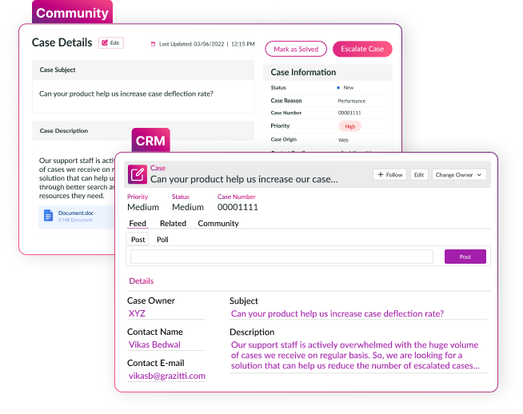Click the High priority badge

(349, 126)
